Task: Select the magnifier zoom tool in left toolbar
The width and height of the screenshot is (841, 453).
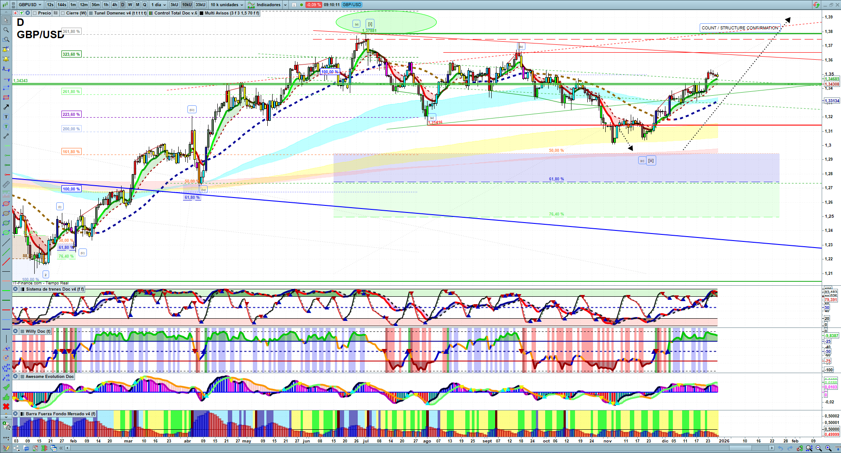Action: click(6, 30)
